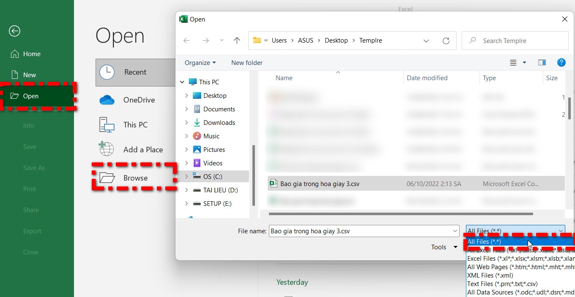Select Pictures in the navigation tree
Screen dimensions: 575x297
(214, 150)
